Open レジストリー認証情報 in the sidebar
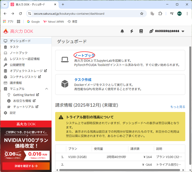 point(26,59)
